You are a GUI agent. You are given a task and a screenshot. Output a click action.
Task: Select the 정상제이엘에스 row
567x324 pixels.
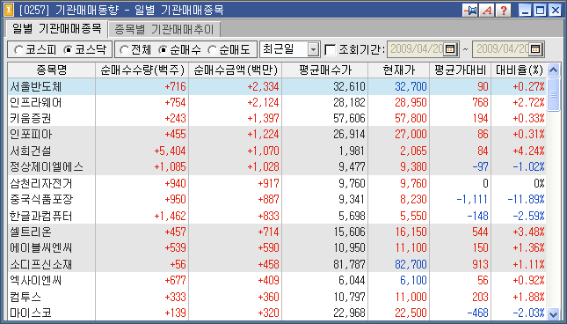[277, 167]
